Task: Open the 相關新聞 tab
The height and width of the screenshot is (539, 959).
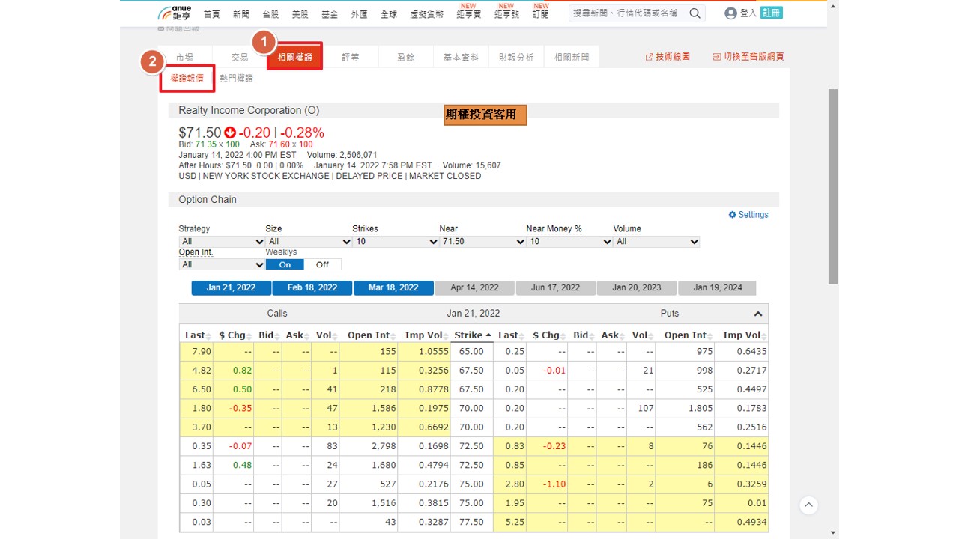Action: point(572,57)
